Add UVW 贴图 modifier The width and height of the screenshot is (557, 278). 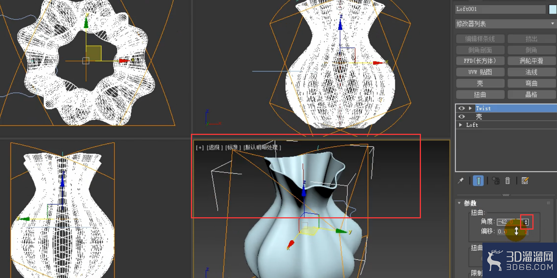pyautogui.click(x=480, y=72)
